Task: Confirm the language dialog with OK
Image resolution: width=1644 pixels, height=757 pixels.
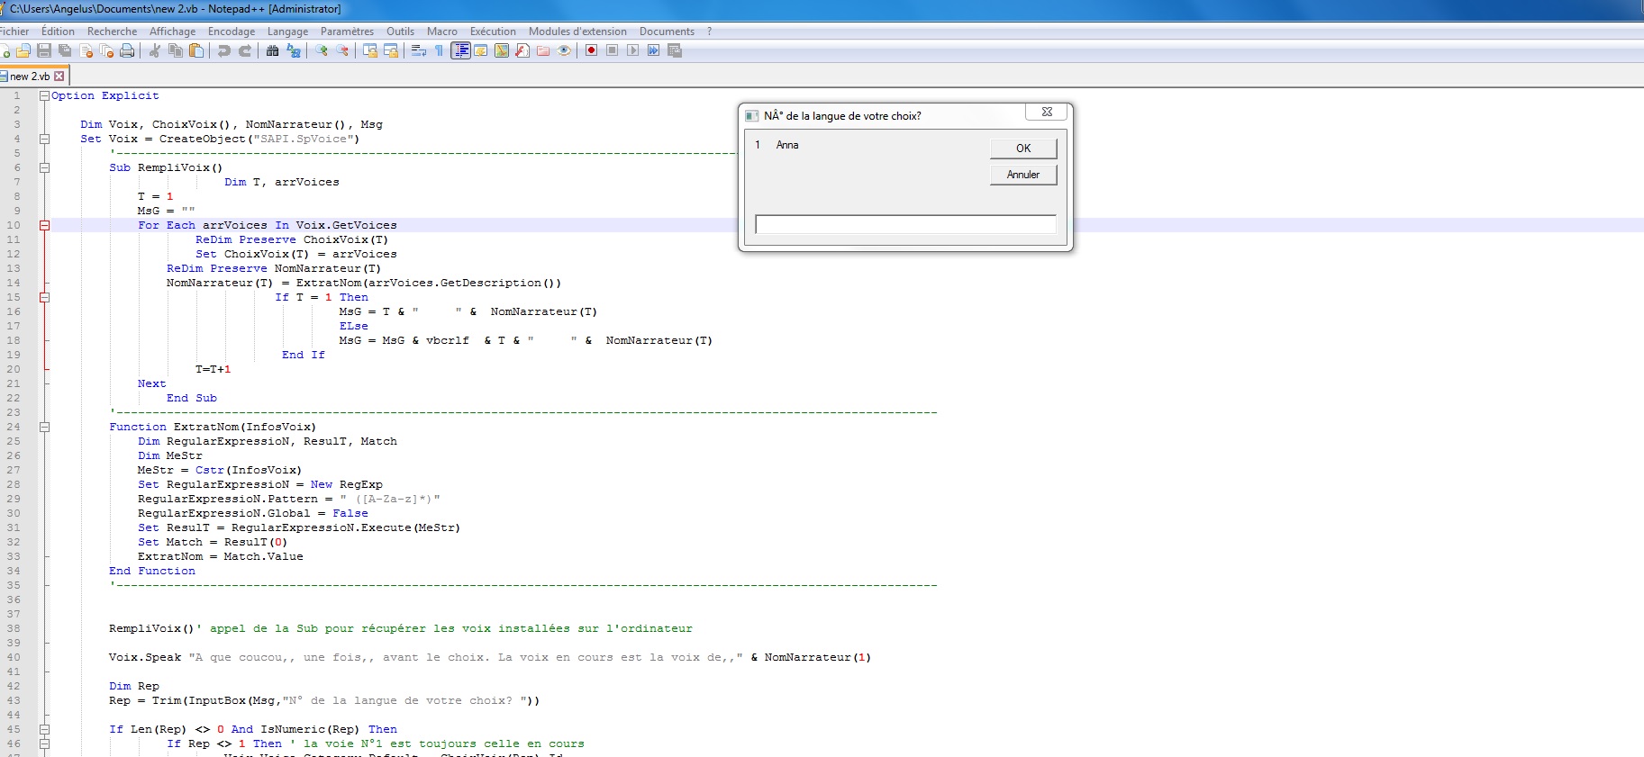Action: click(1023, 149)
